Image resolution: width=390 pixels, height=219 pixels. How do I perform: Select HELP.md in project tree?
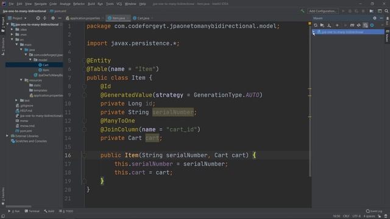(24, 111)
